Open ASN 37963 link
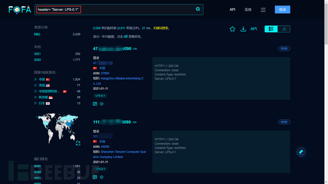328x184 pixels. [x=105, y=74]
